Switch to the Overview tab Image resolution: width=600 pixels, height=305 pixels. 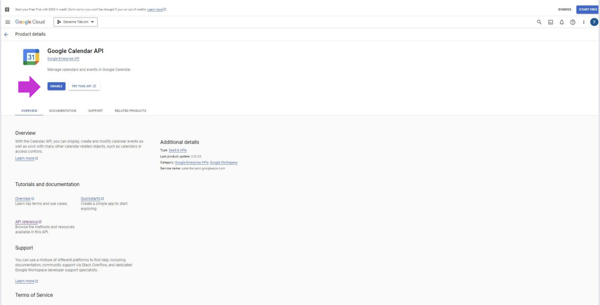29,111
